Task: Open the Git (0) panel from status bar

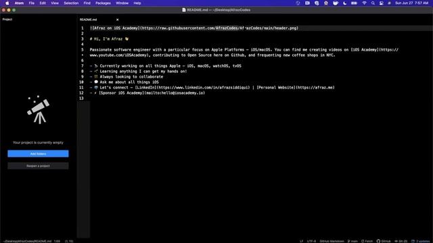Action: coord(401,241)
